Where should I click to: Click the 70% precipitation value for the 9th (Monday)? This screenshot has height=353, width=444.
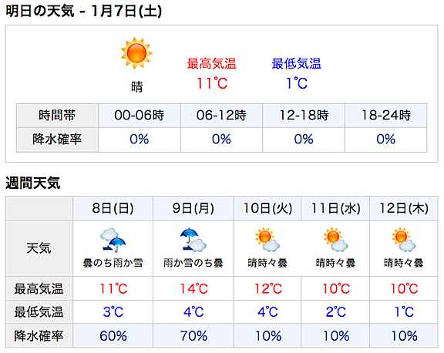click(193, 336)
